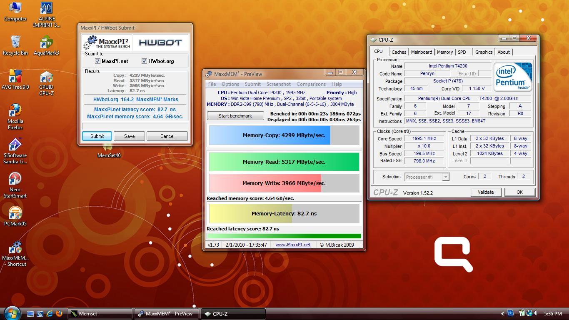Switch to the CPU-Z SPD tab
Screen dimensions: 569x320
point(462,52)
